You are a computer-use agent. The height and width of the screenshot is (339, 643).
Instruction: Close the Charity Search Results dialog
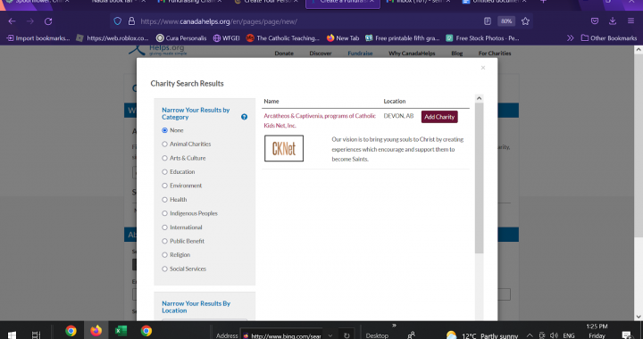[483, 68]
